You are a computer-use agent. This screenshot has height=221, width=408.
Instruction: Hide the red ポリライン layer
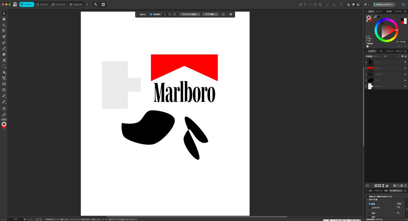[x=405, y=68]
